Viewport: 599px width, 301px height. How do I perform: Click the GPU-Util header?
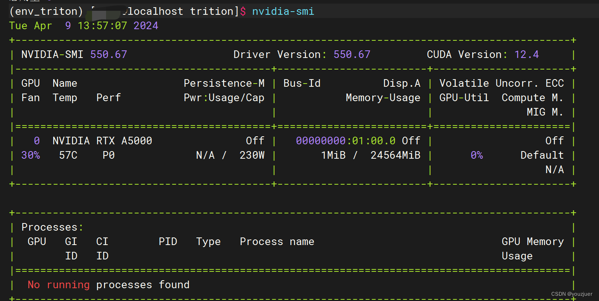click(x=464, y=98)
